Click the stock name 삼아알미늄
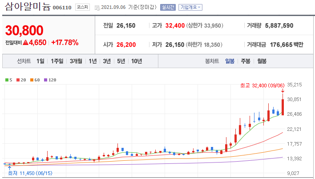The image size is (315, 179). [x=28, y=6]
